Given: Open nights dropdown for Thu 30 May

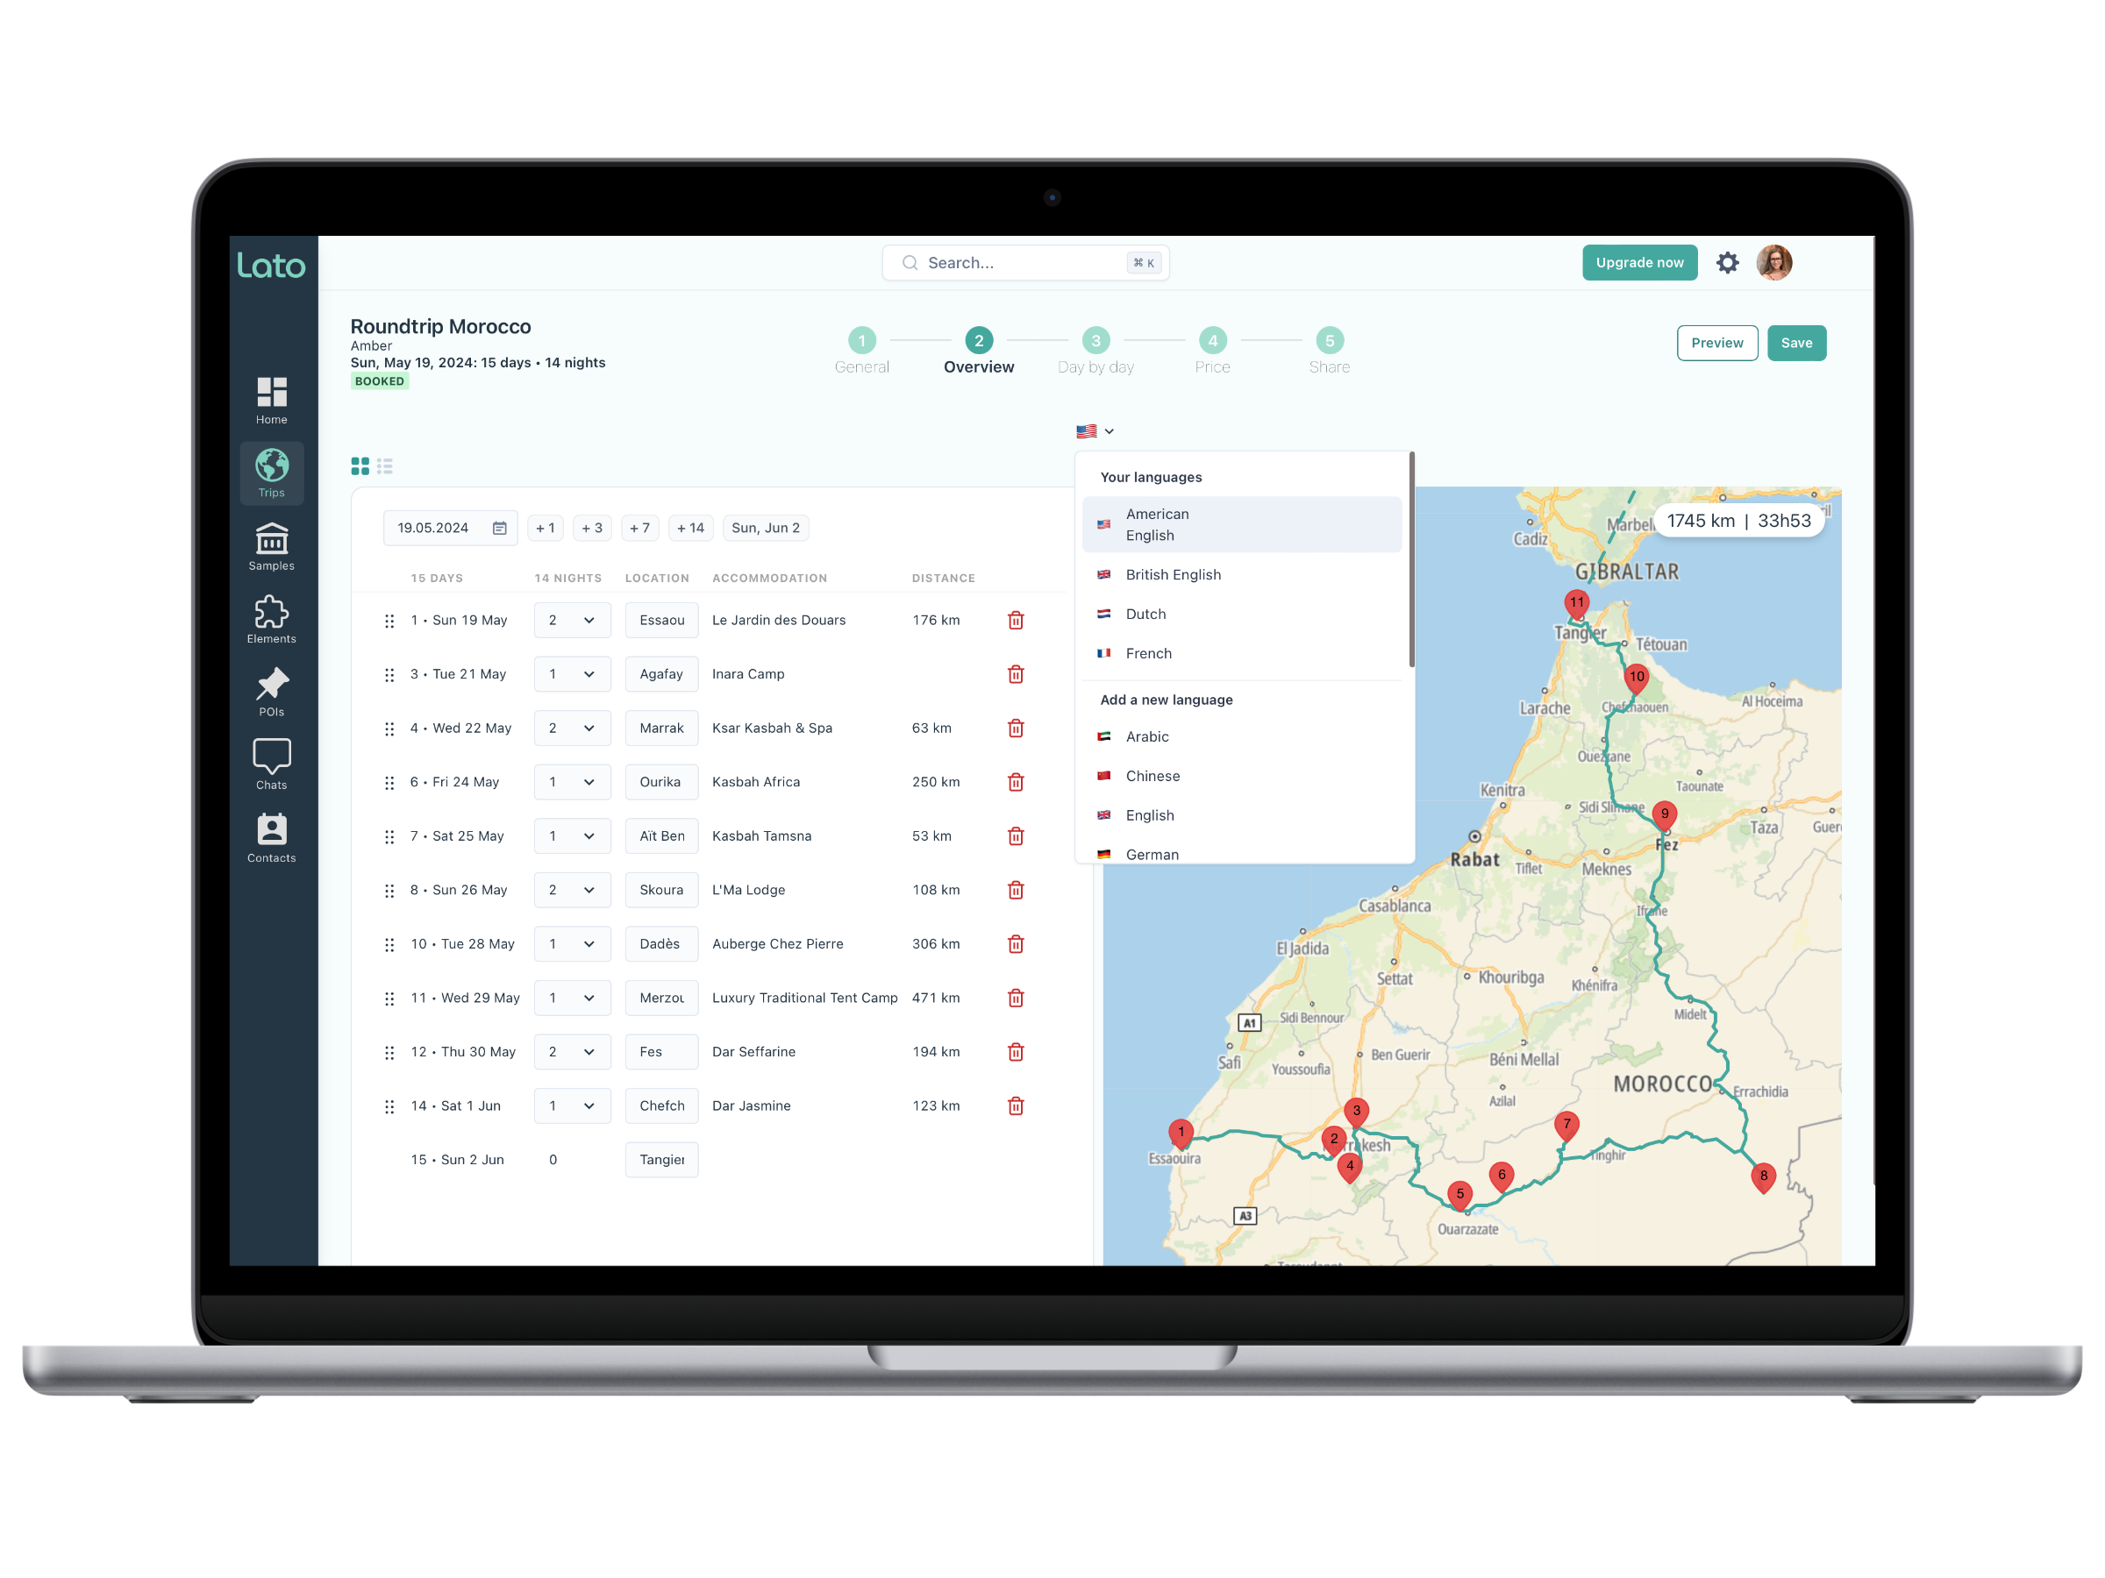Looking at the screenshot, I should pos(572,1052).
